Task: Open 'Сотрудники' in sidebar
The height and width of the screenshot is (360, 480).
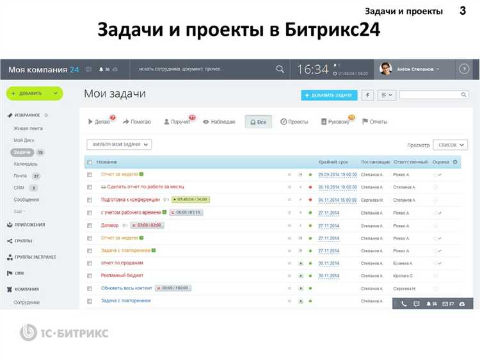Action: coord(27,302)
